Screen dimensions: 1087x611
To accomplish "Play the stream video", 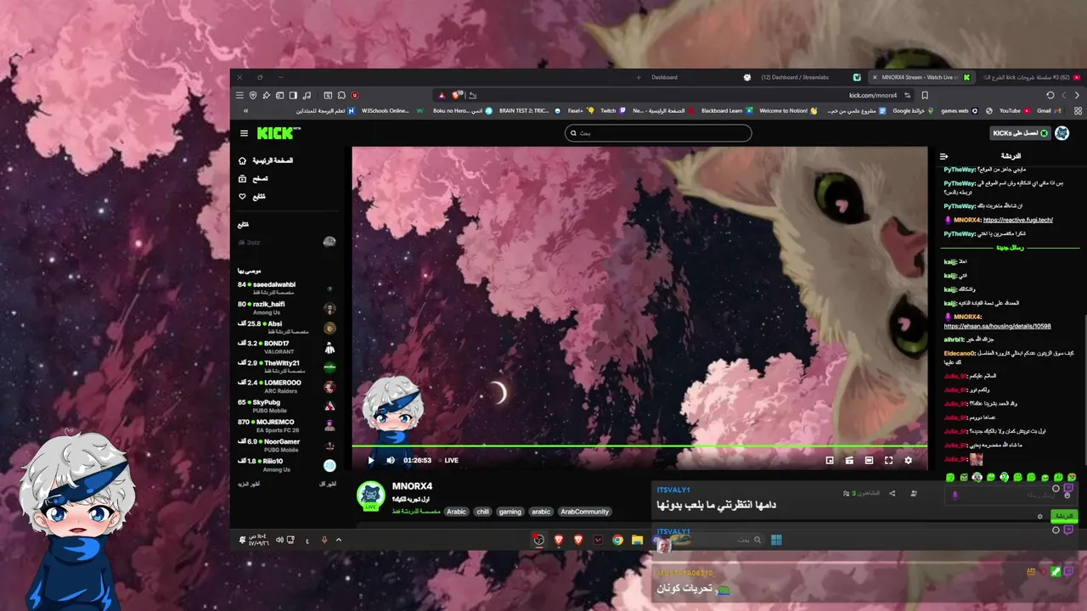I will (x=371, y=461).
